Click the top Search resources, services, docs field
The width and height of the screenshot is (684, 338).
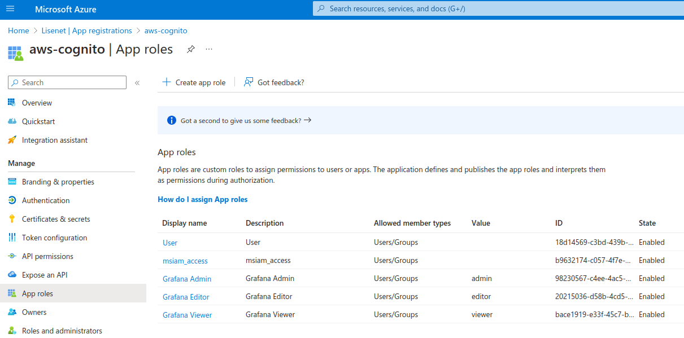[x=498, y=8]
